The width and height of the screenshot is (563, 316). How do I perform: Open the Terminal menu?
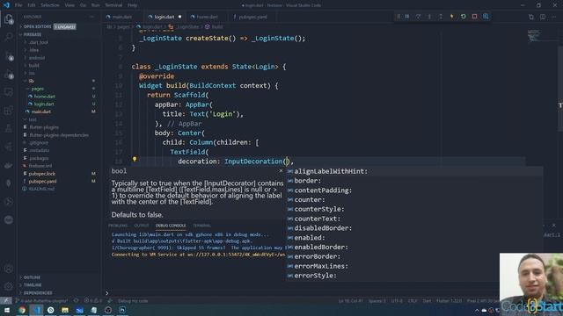113,5
